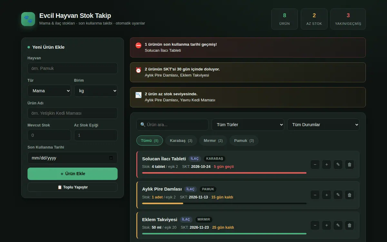Click the Az Stok counter card
Viewport: 387px width, 242px height.
(x=314, y=19)
